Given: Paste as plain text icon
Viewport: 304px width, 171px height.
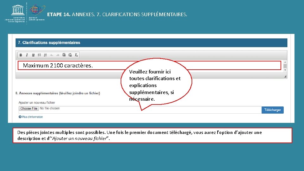Looking at the screenshot, I should click(x=64, y=55).
